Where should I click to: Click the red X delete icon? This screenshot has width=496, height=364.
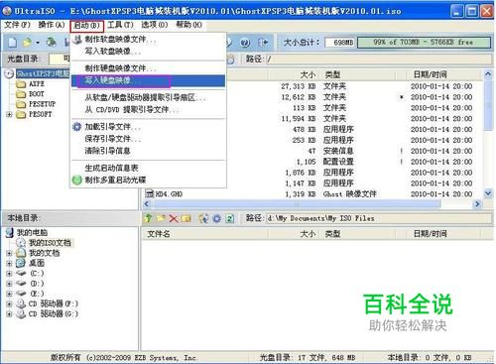[174, 218]
